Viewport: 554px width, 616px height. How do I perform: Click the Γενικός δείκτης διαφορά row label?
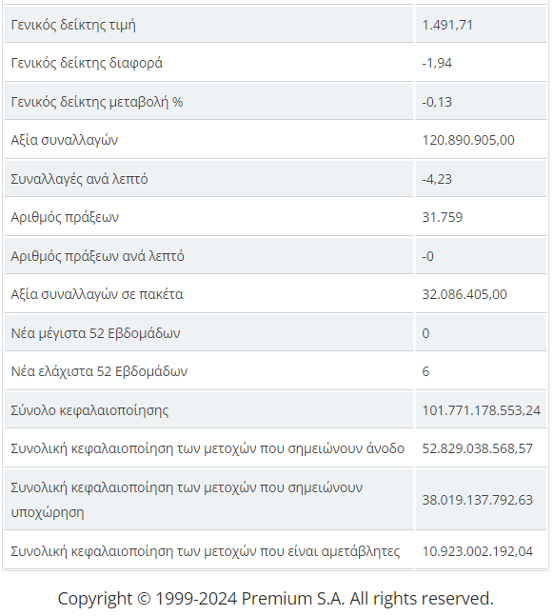87,63
